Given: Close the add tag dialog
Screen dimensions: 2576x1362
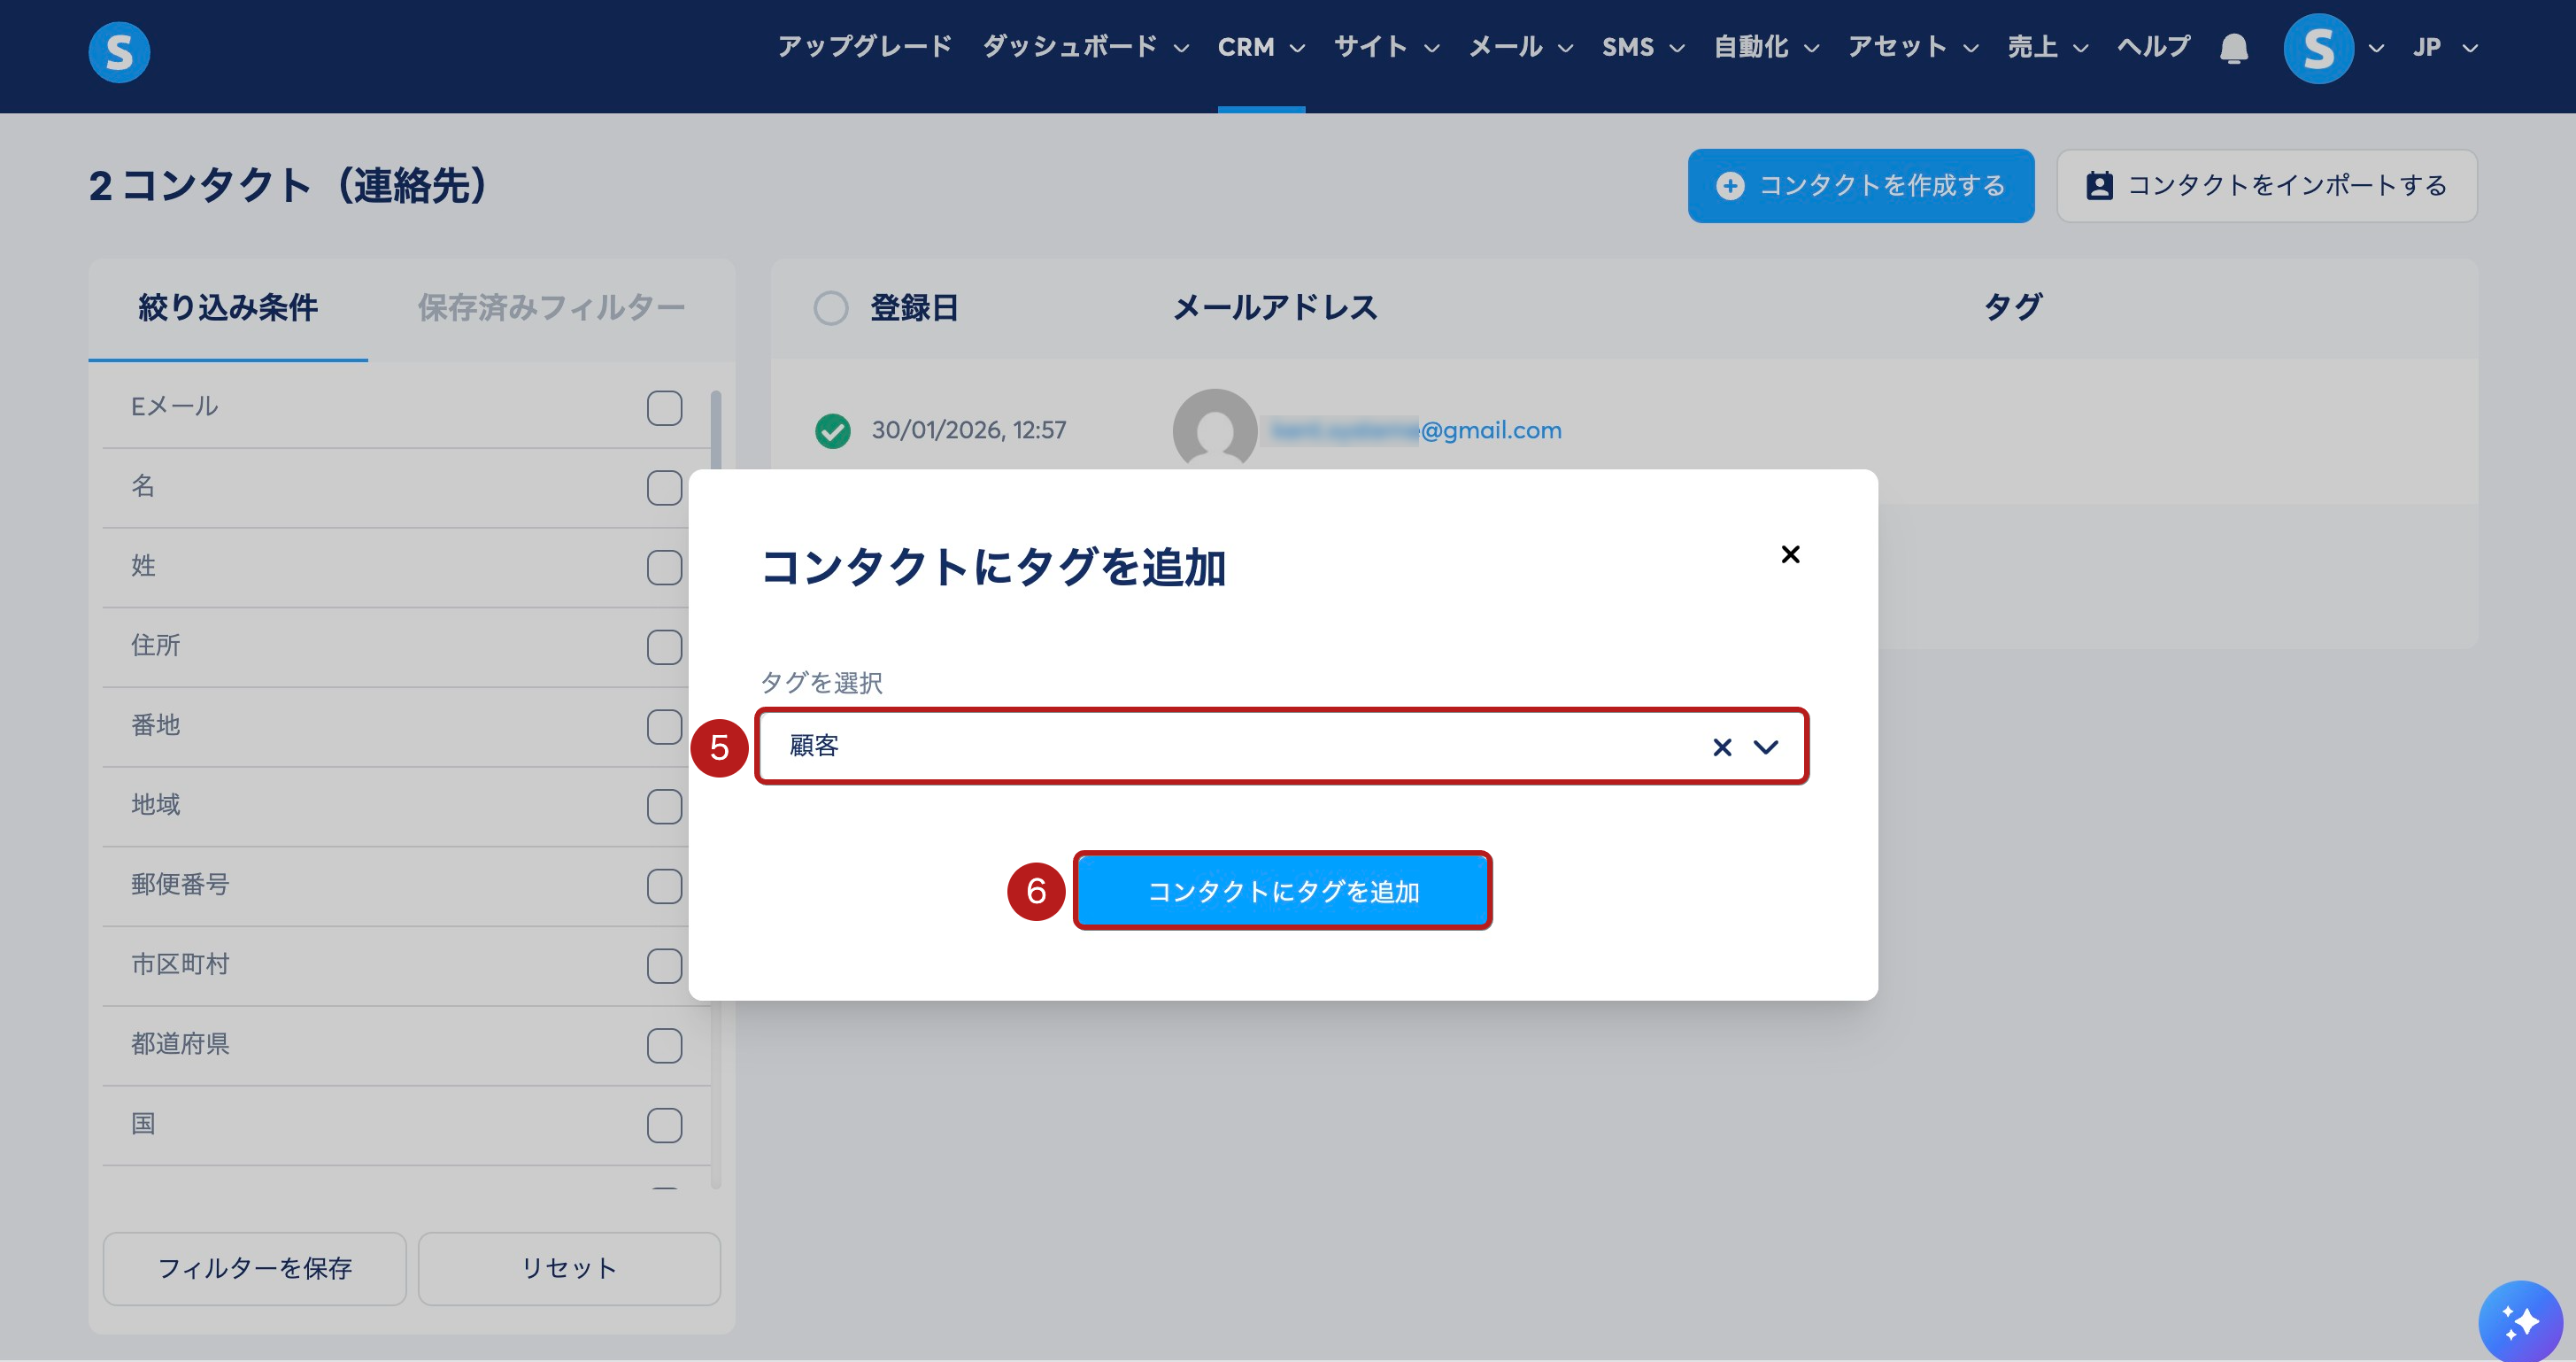Looking at the screenshot, I should click(1790, 554).
